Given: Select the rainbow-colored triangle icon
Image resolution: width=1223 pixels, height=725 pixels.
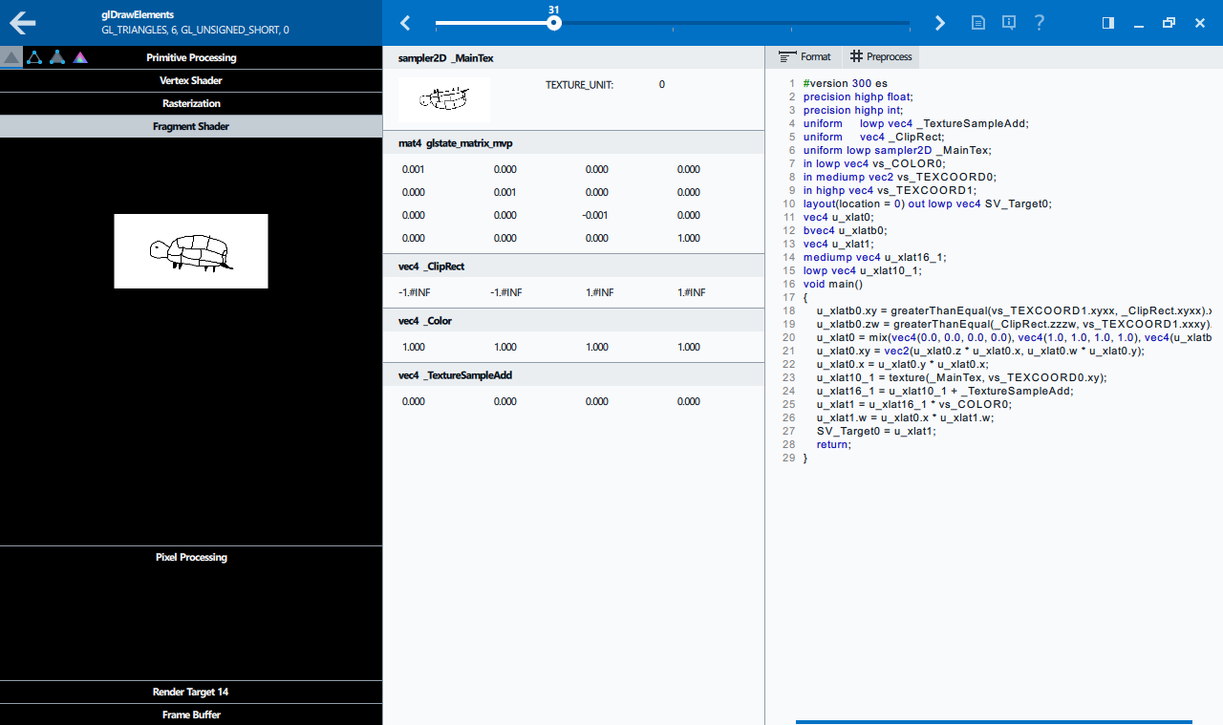Looking at the screenshot, I should coord(80,57).
